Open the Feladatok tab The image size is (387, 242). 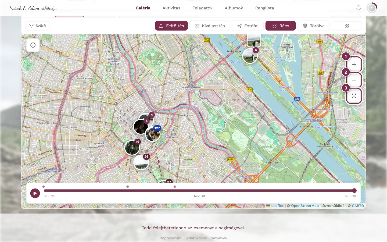[x=203, y=8]
